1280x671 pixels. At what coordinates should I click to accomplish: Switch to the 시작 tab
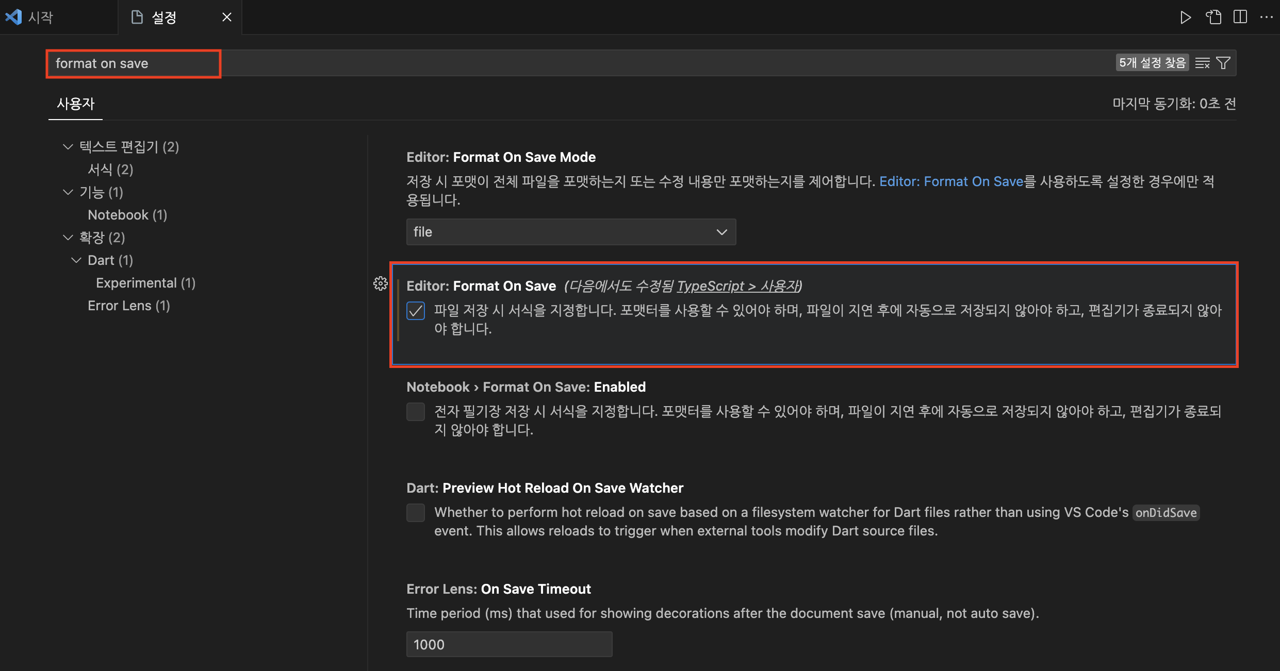coord(41,18)
